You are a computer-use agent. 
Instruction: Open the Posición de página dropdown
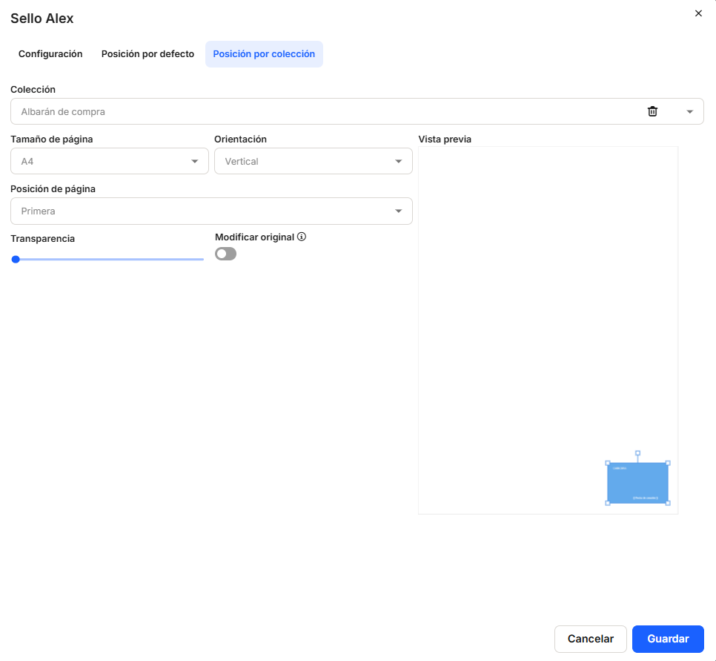tap(211, 211)
